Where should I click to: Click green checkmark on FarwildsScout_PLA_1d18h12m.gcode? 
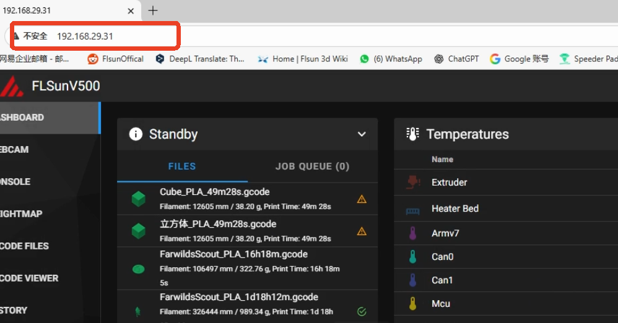click(362, 312)
